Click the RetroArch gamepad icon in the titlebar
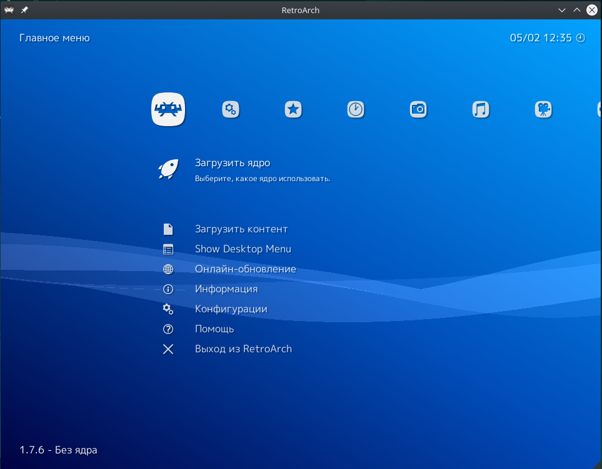The image size is (602, 469). click(9, 9)
